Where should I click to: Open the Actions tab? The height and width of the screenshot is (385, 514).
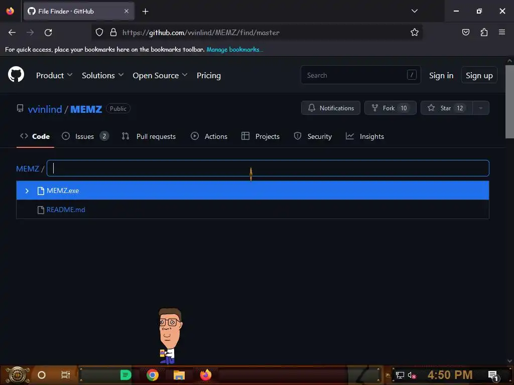(209, 136)
